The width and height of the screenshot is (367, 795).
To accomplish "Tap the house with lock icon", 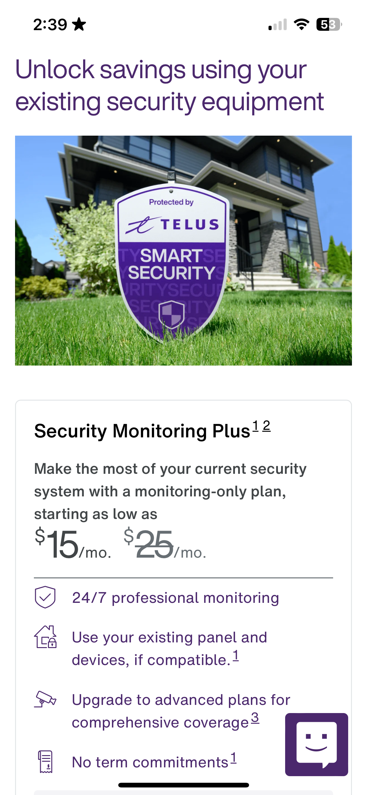I will pos(45,637).
